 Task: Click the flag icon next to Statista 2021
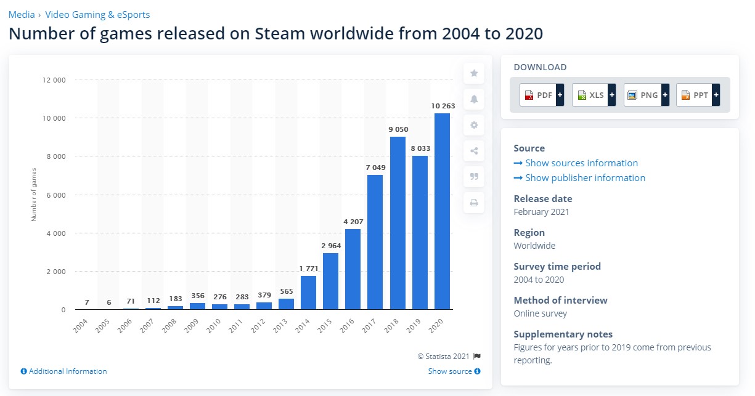click(x=477, y=356)
